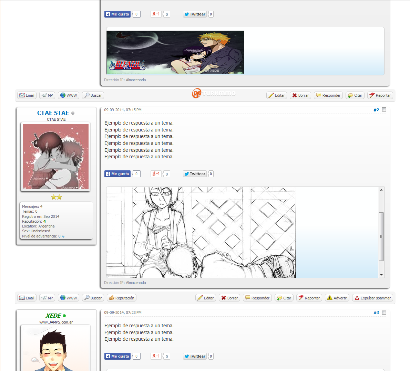410x371 pixels.
Task: Tick checkbox of post #3
Action: pos(384,312)
